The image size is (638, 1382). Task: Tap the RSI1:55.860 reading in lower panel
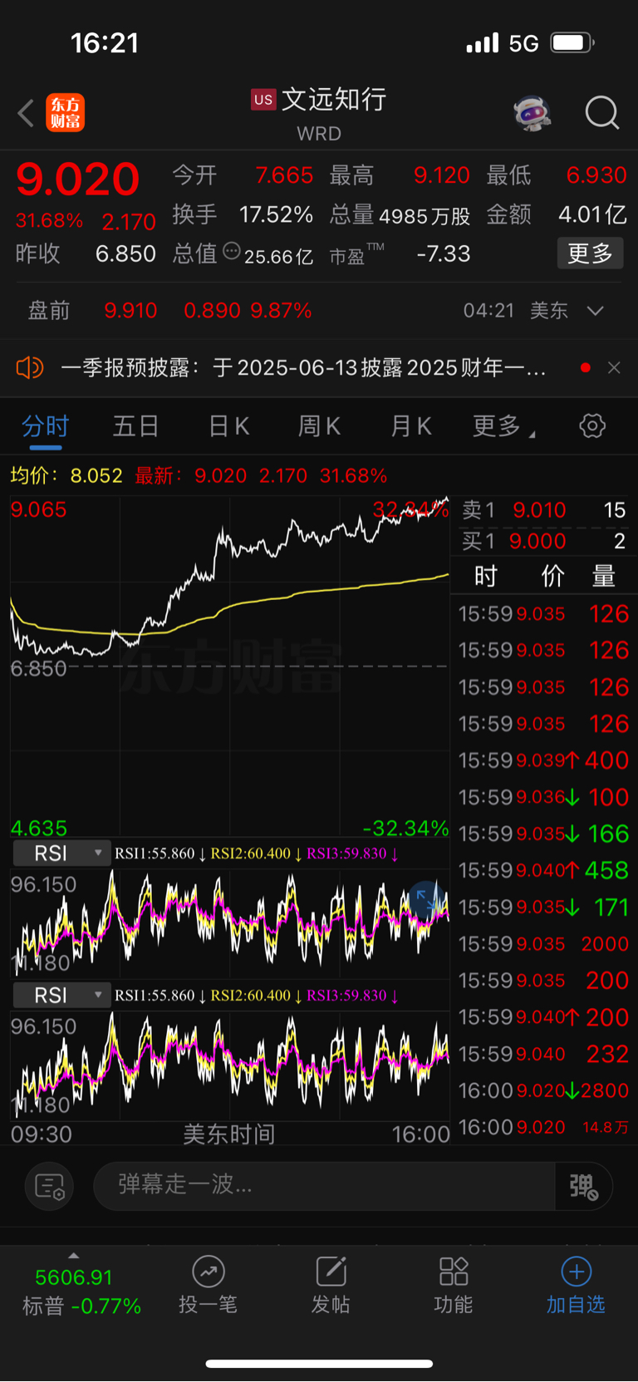point(155,996)
